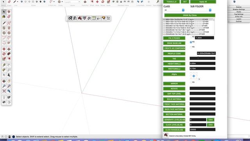Open the SUB FOLDER dropdown

click(x=201, y=10)
